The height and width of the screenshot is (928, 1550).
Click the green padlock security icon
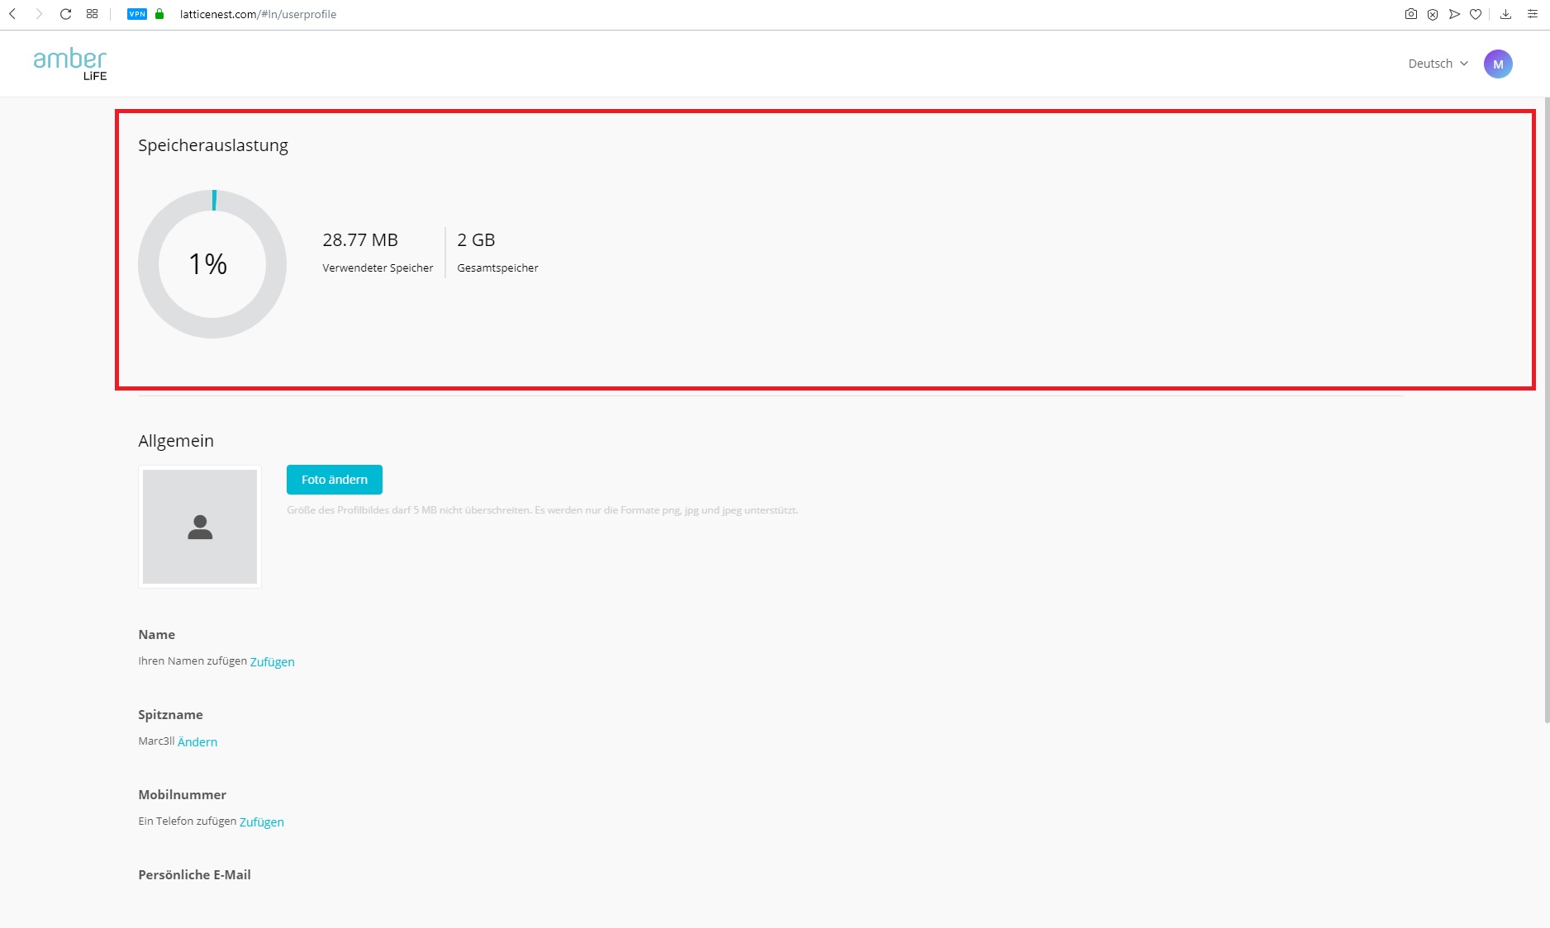click(x=159, y=14)
